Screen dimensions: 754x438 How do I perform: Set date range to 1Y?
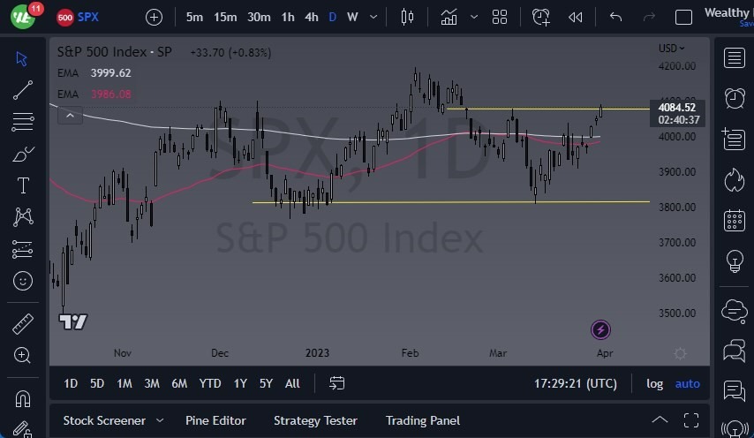(x=240, y=383)
